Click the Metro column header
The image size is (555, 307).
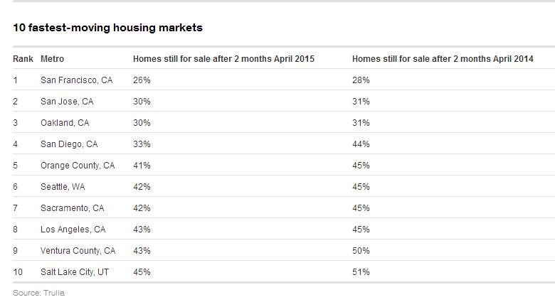[53, 59]
